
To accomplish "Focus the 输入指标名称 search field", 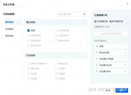I will (72, 14).
